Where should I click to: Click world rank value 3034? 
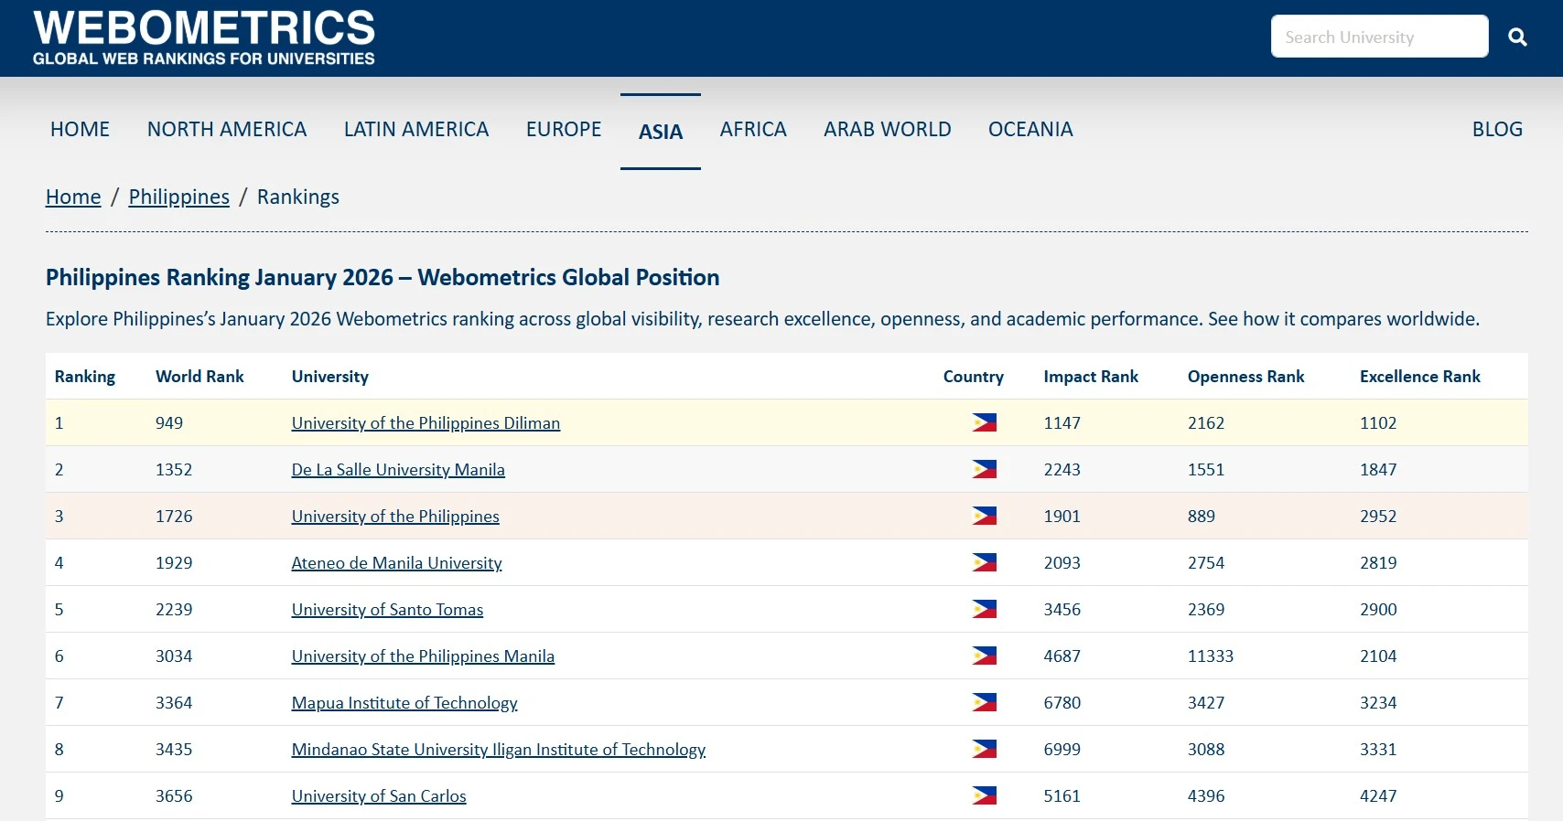point(174,656)
